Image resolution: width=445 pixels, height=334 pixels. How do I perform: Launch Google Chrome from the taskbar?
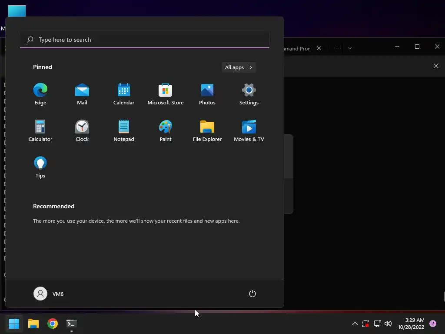(x=53, y=324)
